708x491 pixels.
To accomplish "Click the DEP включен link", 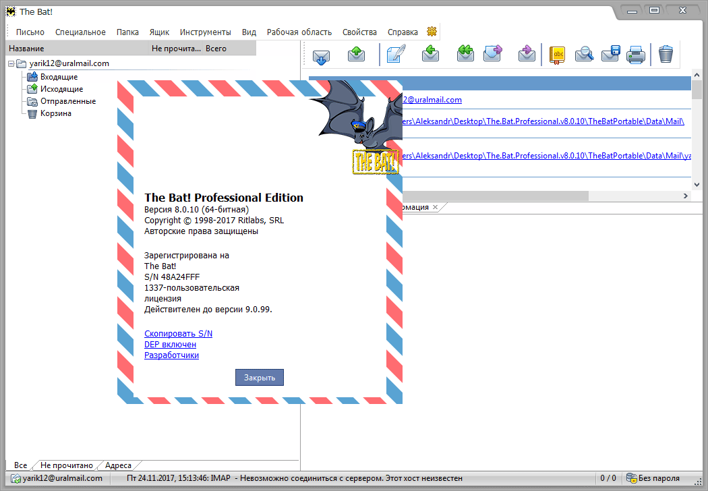I will [x=170, y=345].
